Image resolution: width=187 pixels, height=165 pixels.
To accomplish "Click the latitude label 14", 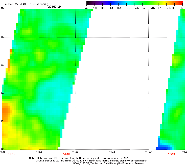I will [x=2, y=93].
